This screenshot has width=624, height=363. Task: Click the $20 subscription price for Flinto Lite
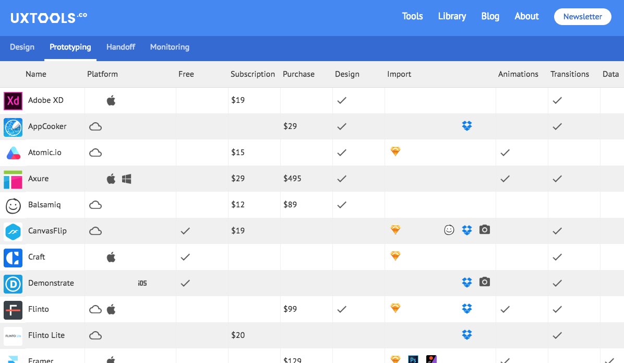tap(237, 335)
